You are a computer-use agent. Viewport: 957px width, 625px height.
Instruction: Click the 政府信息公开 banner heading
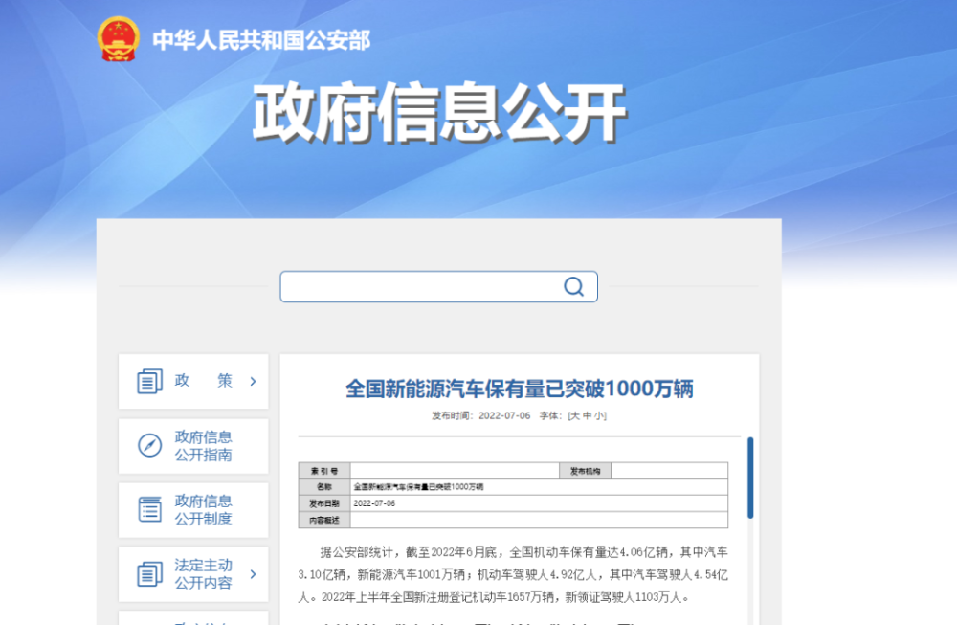439,112
